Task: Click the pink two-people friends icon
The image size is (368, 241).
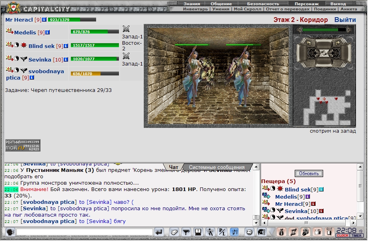Action: [x=318, y=232]
